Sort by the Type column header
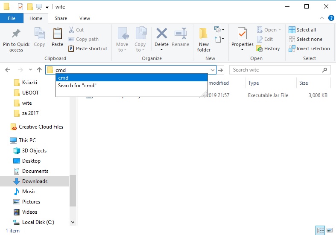The height and width of the screenshot is (235, 336). (x=254, y=83)
